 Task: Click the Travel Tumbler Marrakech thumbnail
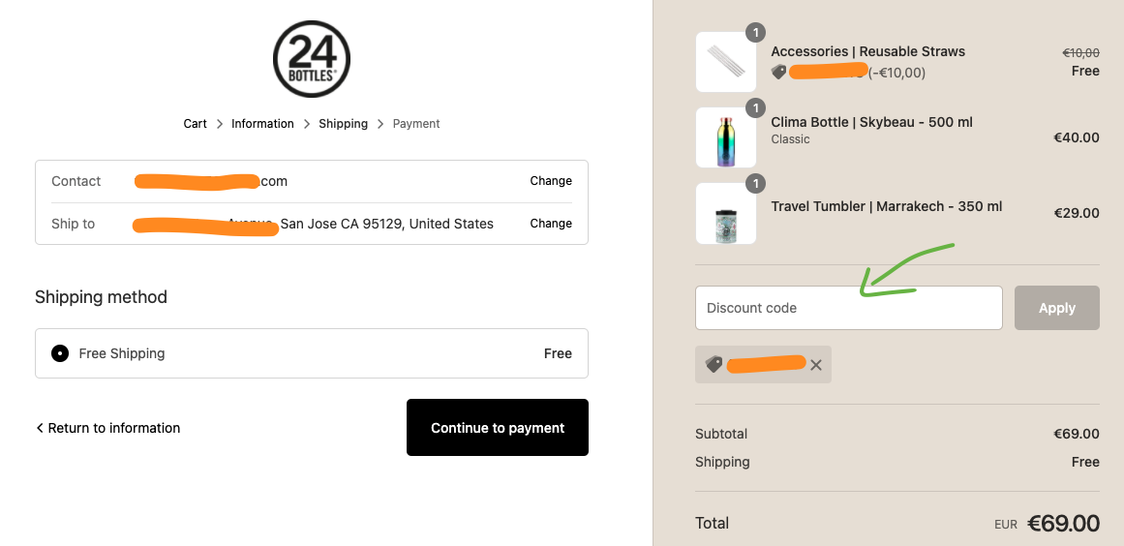pyautogui.click(x=725, y=213)
